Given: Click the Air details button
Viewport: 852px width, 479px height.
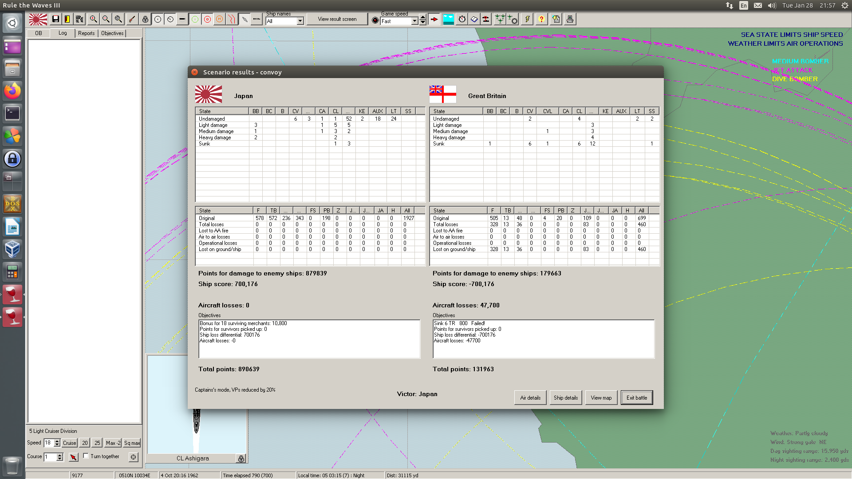Looking at the screenshot, I should pyautogui.click(x=530, y=398).
